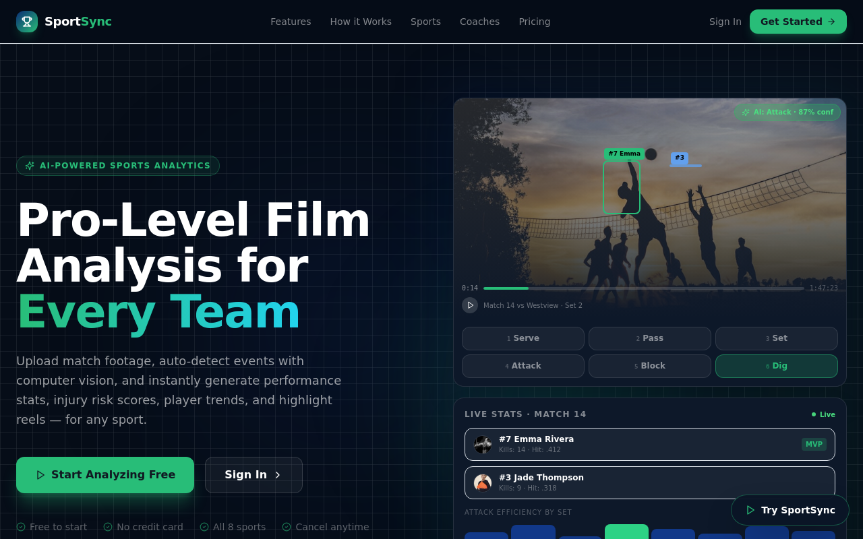Click the check icon beside No credit card

[x=108, y=527]
